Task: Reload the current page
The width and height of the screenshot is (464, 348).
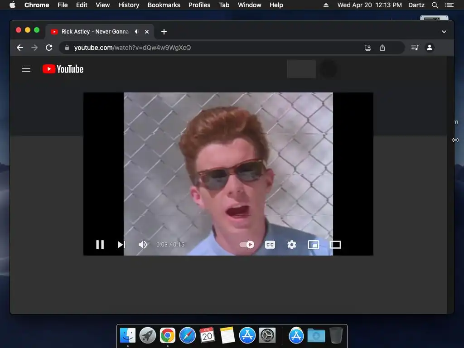Action: click(49, 48)
